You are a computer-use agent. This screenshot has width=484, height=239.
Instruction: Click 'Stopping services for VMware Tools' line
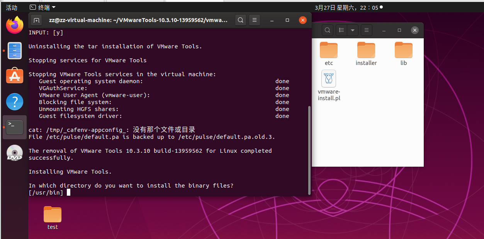(x=87, y=60)
